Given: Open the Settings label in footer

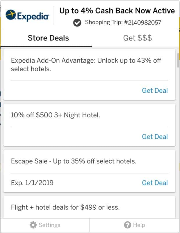Looking at the screenshot, I should (x=49, y=225).
